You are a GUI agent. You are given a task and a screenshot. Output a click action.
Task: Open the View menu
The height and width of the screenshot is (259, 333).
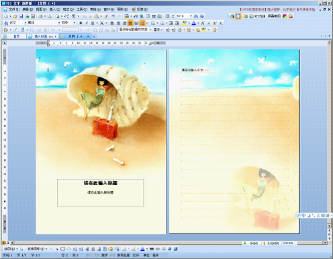(41, 9)
